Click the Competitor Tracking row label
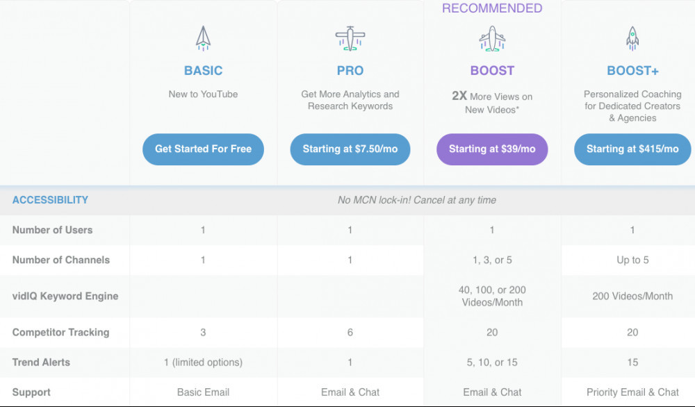 (60, 332)
